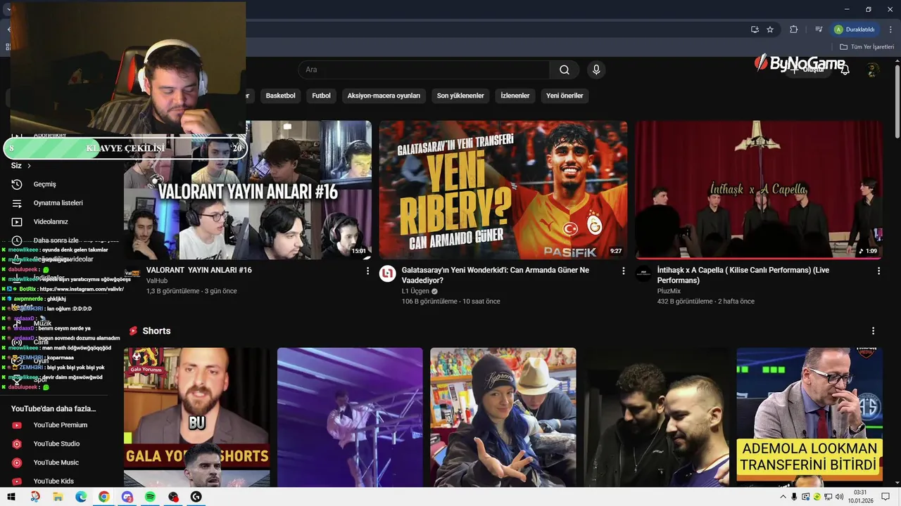Open the L1 Üçgen channel name link
Screen dimensions: 901x506
pyautogui.click(x=415, y=291)
